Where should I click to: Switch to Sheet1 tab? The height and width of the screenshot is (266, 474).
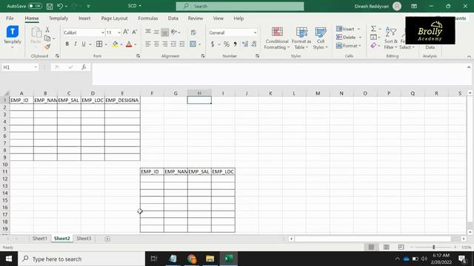point(39,238)
